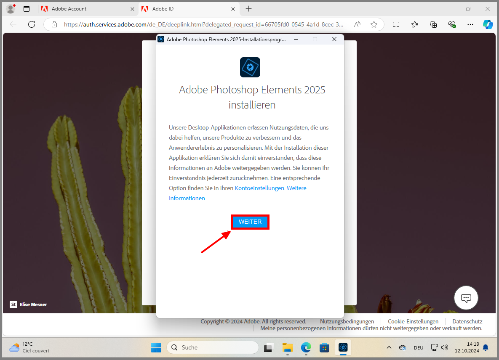This screenshot has height=360, width=499.
Task: Open the tab actions menu
Action: point(26,8)
